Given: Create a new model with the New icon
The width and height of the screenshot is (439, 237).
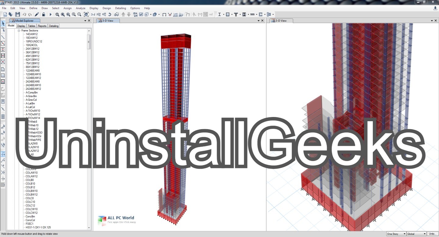Looking at the screenshot, I should 5,14.
